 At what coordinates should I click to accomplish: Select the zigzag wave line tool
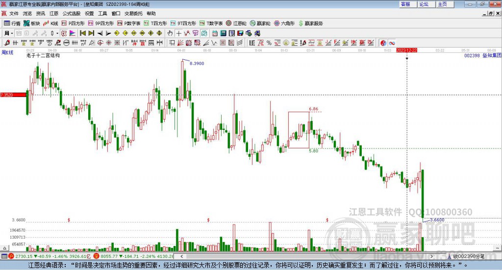[x=214, y=43]
